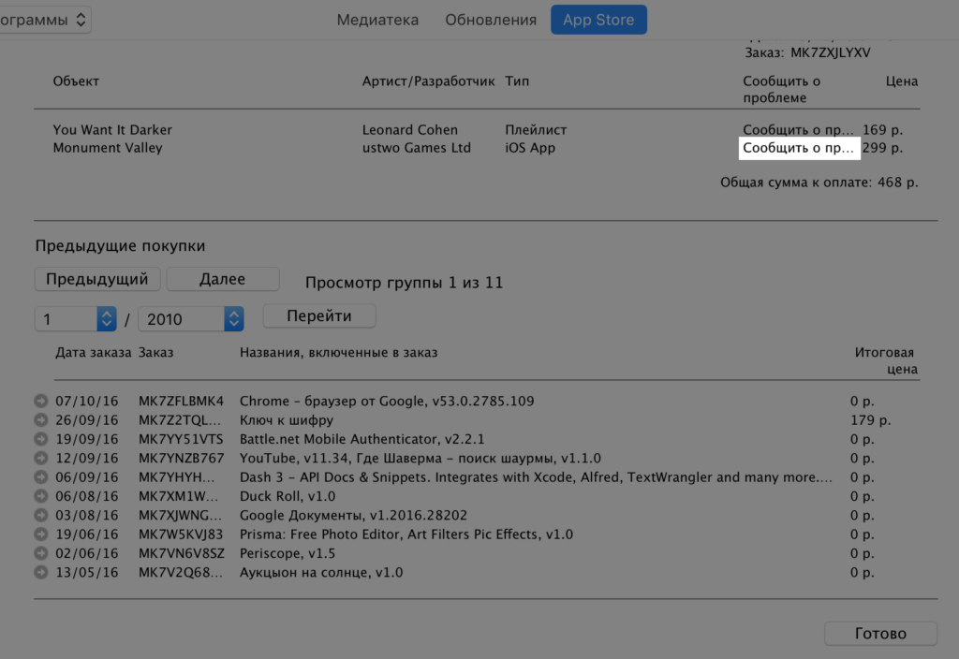Open order arrow for Chrome purchase 07/10/16
The width and height of the screenshot is (959, 659).
click(x=41, y=402)
